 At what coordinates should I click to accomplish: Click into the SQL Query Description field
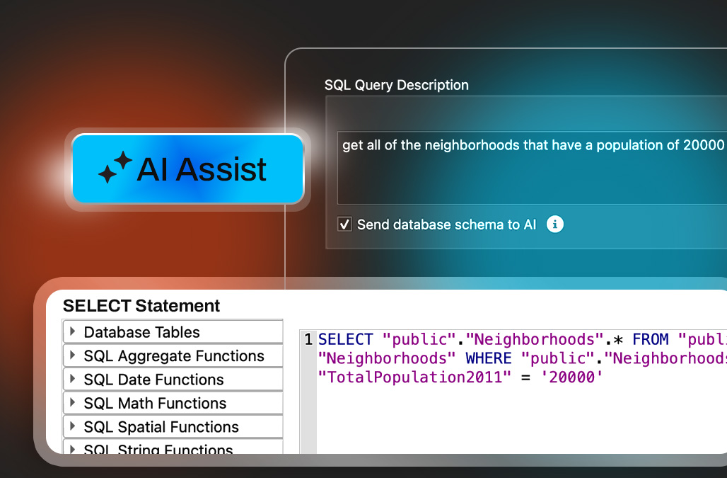click(532, 168)
